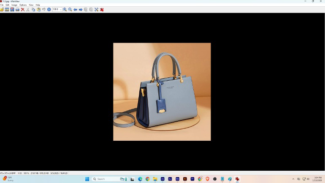The image size is (325, 183).
Task: Zoom in using the magnifier plus icon
Action: (x=65, y=9)
